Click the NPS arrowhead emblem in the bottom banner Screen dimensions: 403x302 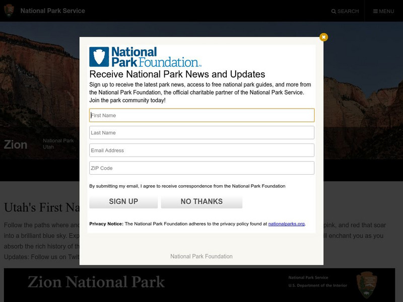click(367, 285)
